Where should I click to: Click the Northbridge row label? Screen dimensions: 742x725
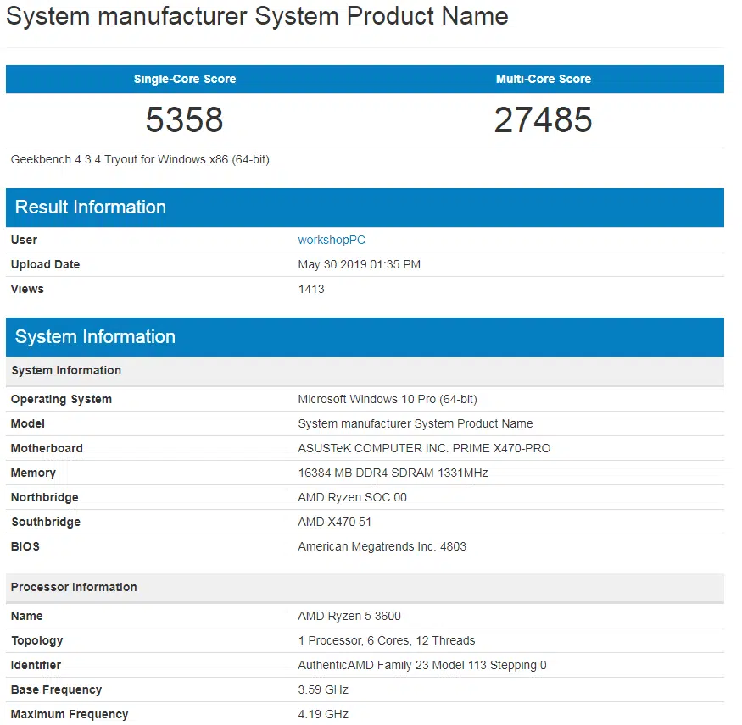44,498
